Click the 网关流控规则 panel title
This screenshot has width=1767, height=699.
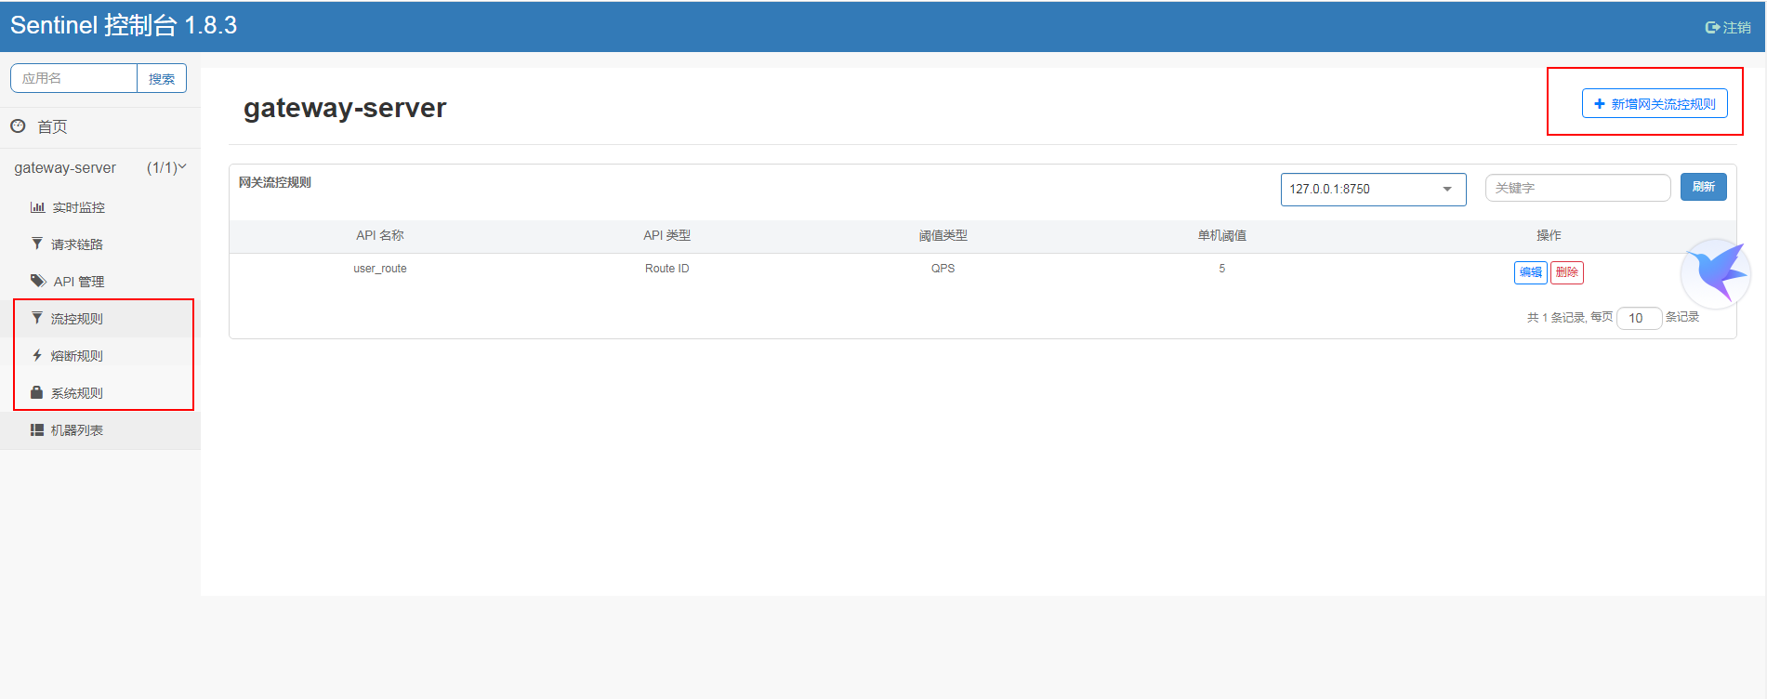click(275, 182)
